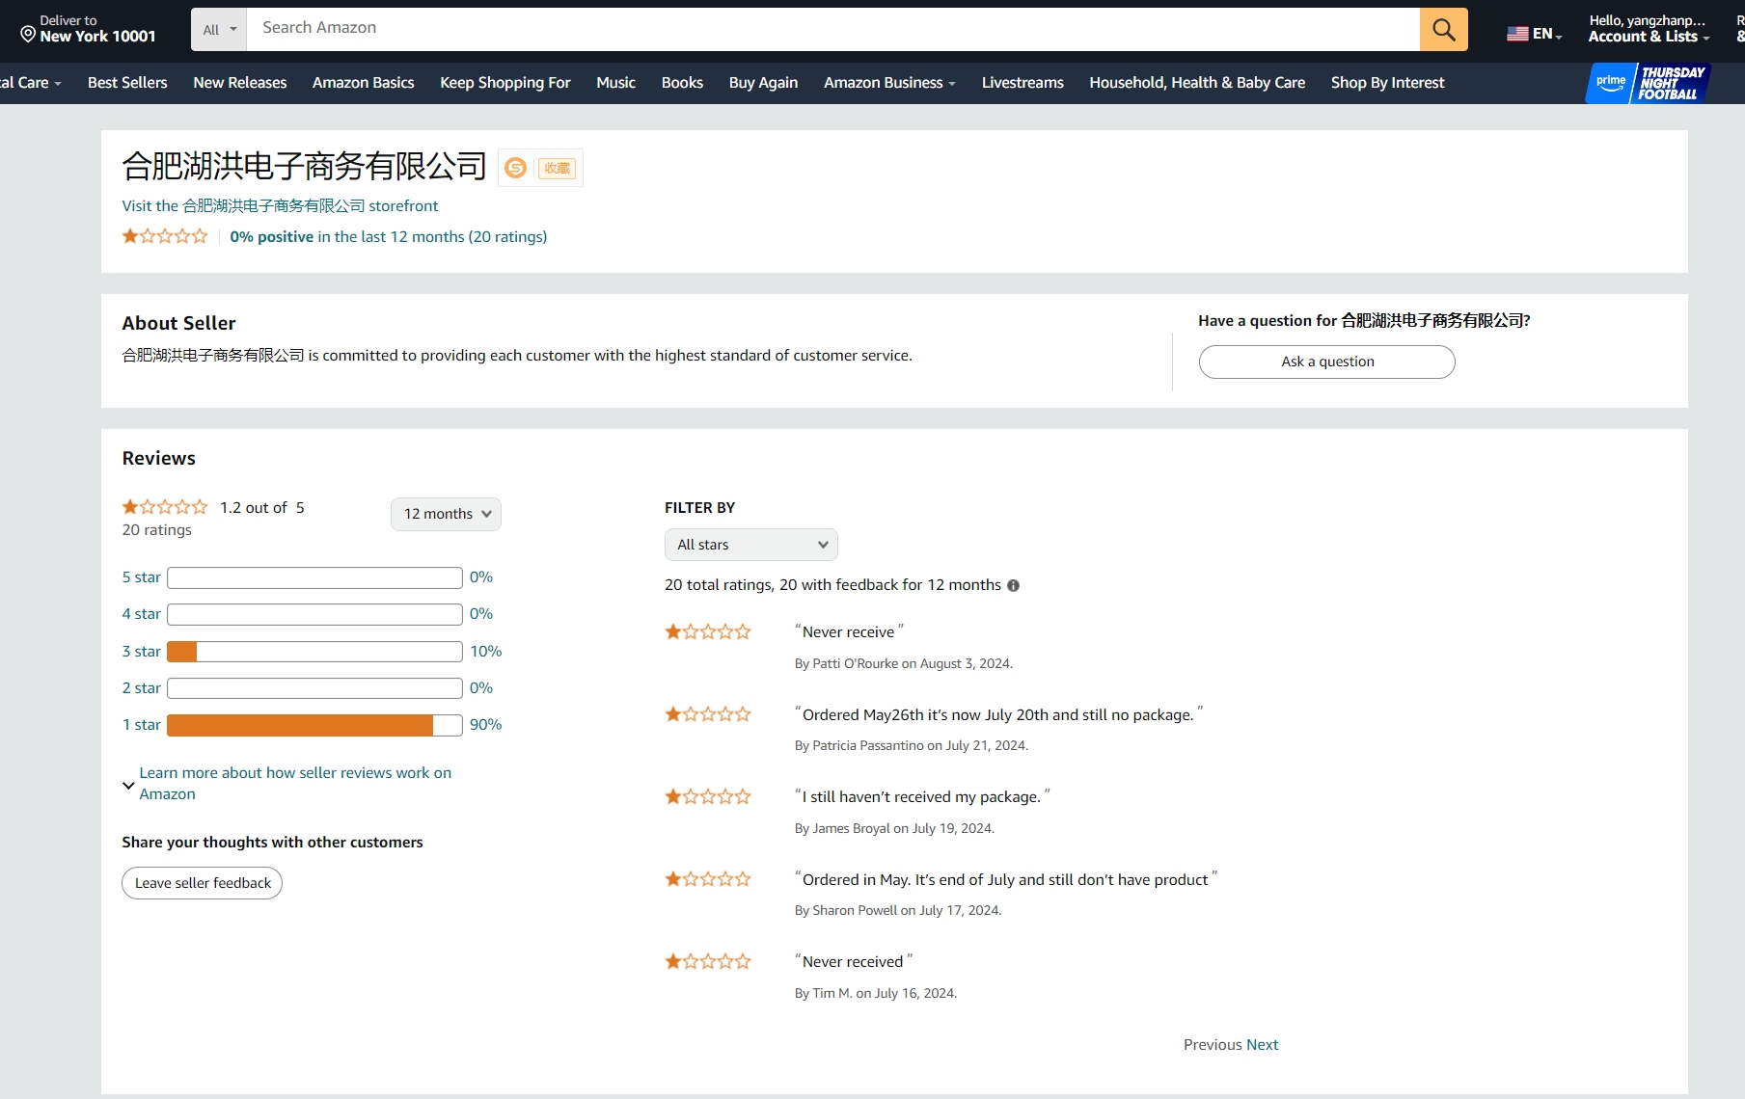Open the All stars filter dropdown
Image resolution: width=1745 pixels, height=1099 pixels.
750,545
